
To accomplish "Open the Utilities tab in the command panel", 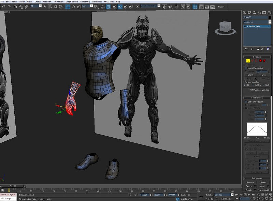I will point(269,13).
